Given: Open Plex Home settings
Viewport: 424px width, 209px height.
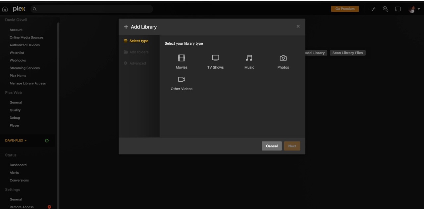Looking at the screenshot, I should pyautogui.click(x=18, y=75).
